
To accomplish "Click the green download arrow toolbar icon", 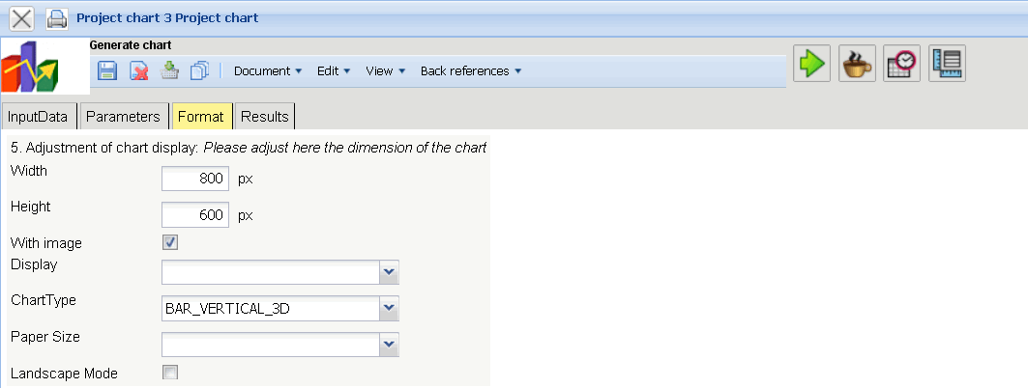I will click(x=170, y=70).
